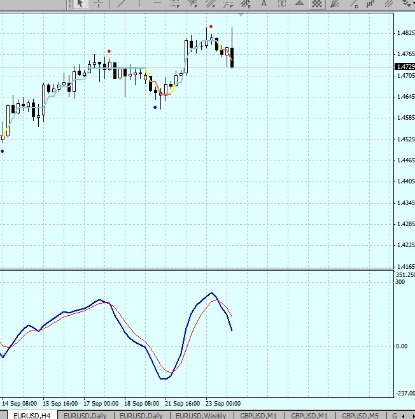This screenshot has height=419, width=415.
Task: Click the blue dot below the 21 Sep low
Action: point(155,107)
